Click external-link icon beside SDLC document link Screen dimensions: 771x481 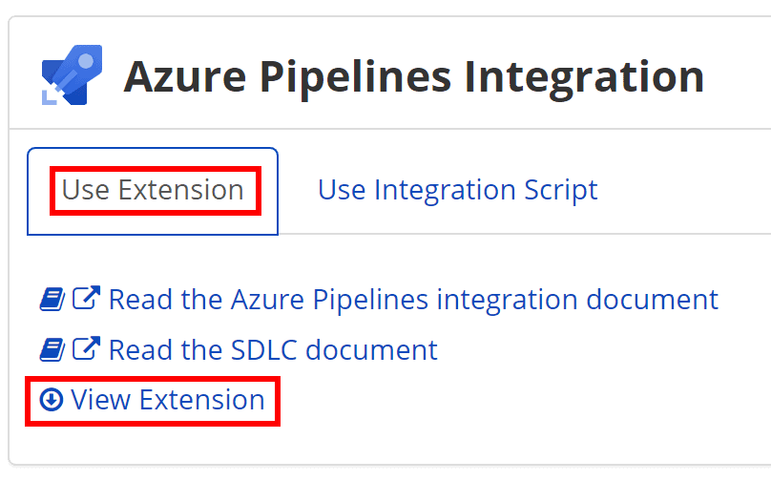tap(86, 349)
